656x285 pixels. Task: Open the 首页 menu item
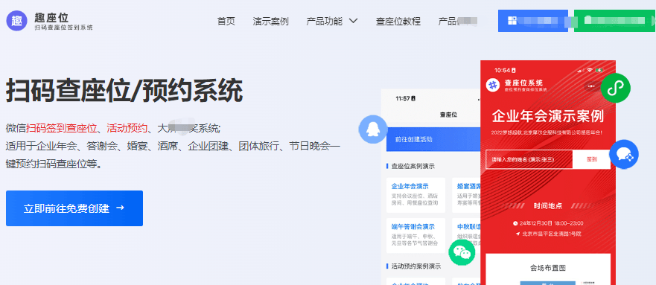pyautogui.click(x=226, y=22)
